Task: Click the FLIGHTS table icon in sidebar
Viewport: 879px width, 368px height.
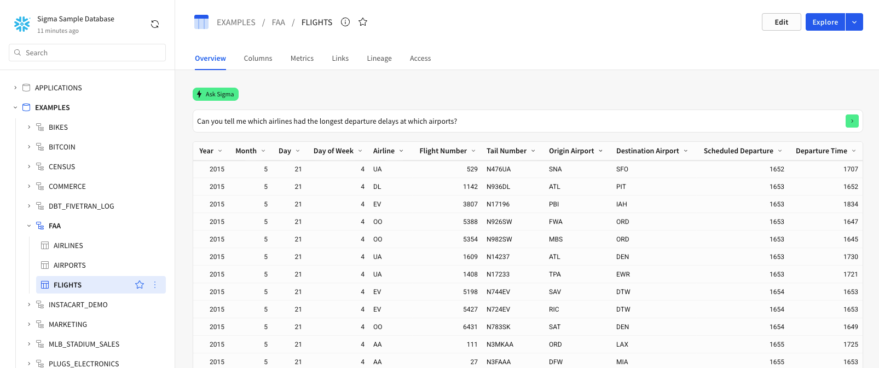Action: coord(45,285)
